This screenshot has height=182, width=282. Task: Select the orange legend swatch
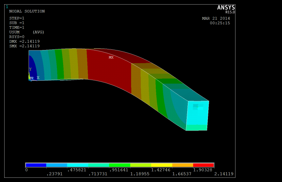(x=183, y=165)
